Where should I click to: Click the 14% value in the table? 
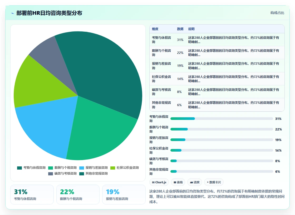180,79
